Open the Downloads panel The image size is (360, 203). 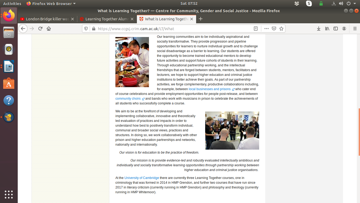[319, 29]
